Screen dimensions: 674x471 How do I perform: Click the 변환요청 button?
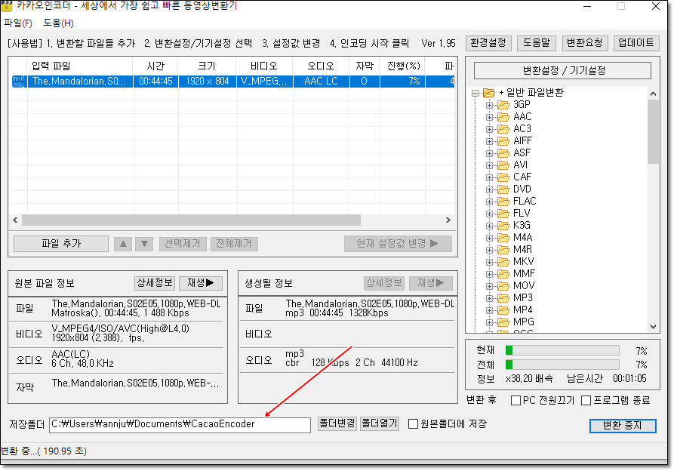[x=585, y=43]
